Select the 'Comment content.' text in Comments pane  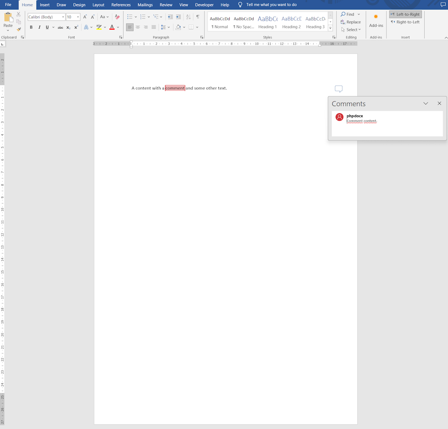[362, 121]
